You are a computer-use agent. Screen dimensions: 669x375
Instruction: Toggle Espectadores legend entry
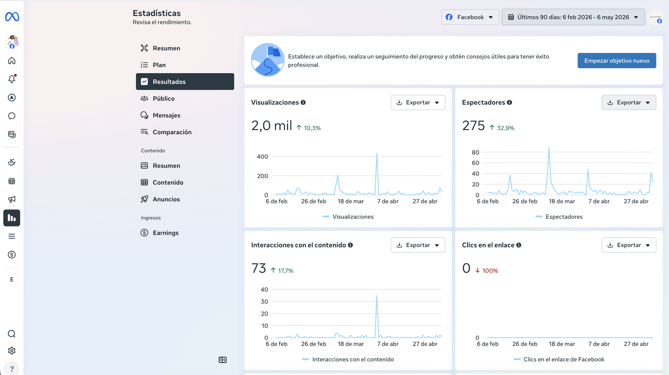559,217
